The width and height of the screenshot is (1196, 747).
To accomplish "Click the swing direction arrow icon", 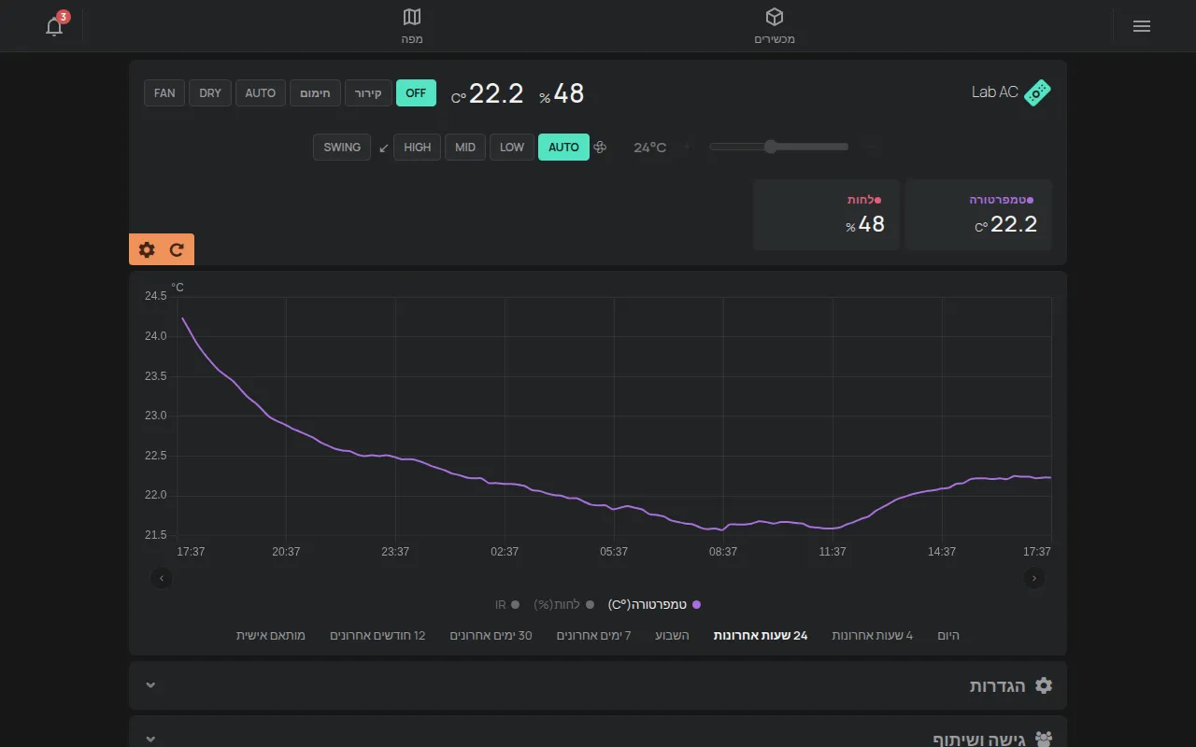I will (383, 148).
